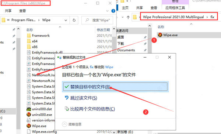Minimize the Wipe explorer window
Image resolution: width=221 pixels, height=134 pixels.
(85, 3)
